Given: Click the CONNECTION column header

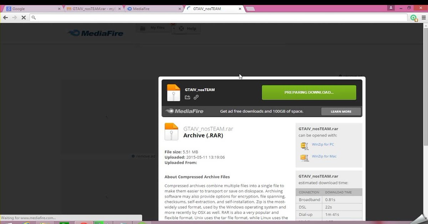Looking at the screenshot, I should (x=309, y=192).
